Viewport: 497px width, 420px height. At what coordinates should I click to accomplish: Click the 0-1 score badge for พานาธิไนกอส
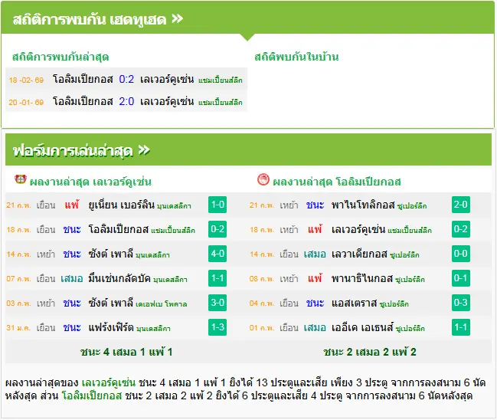(x=461, y=278)
